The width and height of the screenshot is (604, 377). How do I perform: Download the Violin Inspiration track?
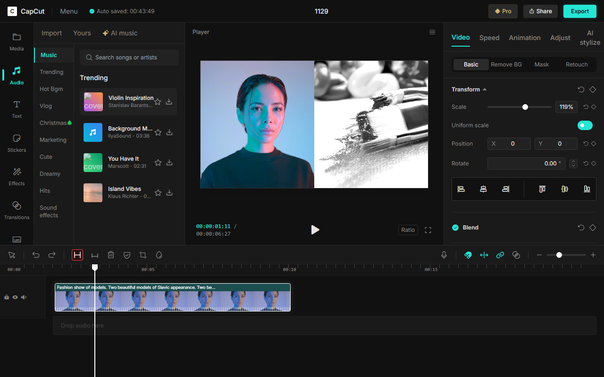tap(169, 102)
